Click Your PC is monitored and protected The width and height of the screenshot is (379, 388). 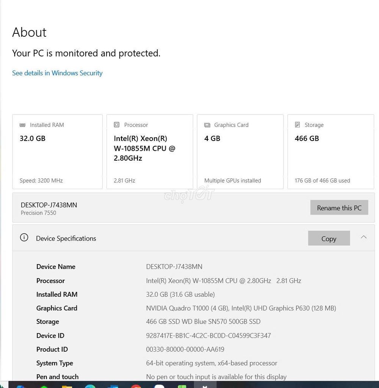86,53
